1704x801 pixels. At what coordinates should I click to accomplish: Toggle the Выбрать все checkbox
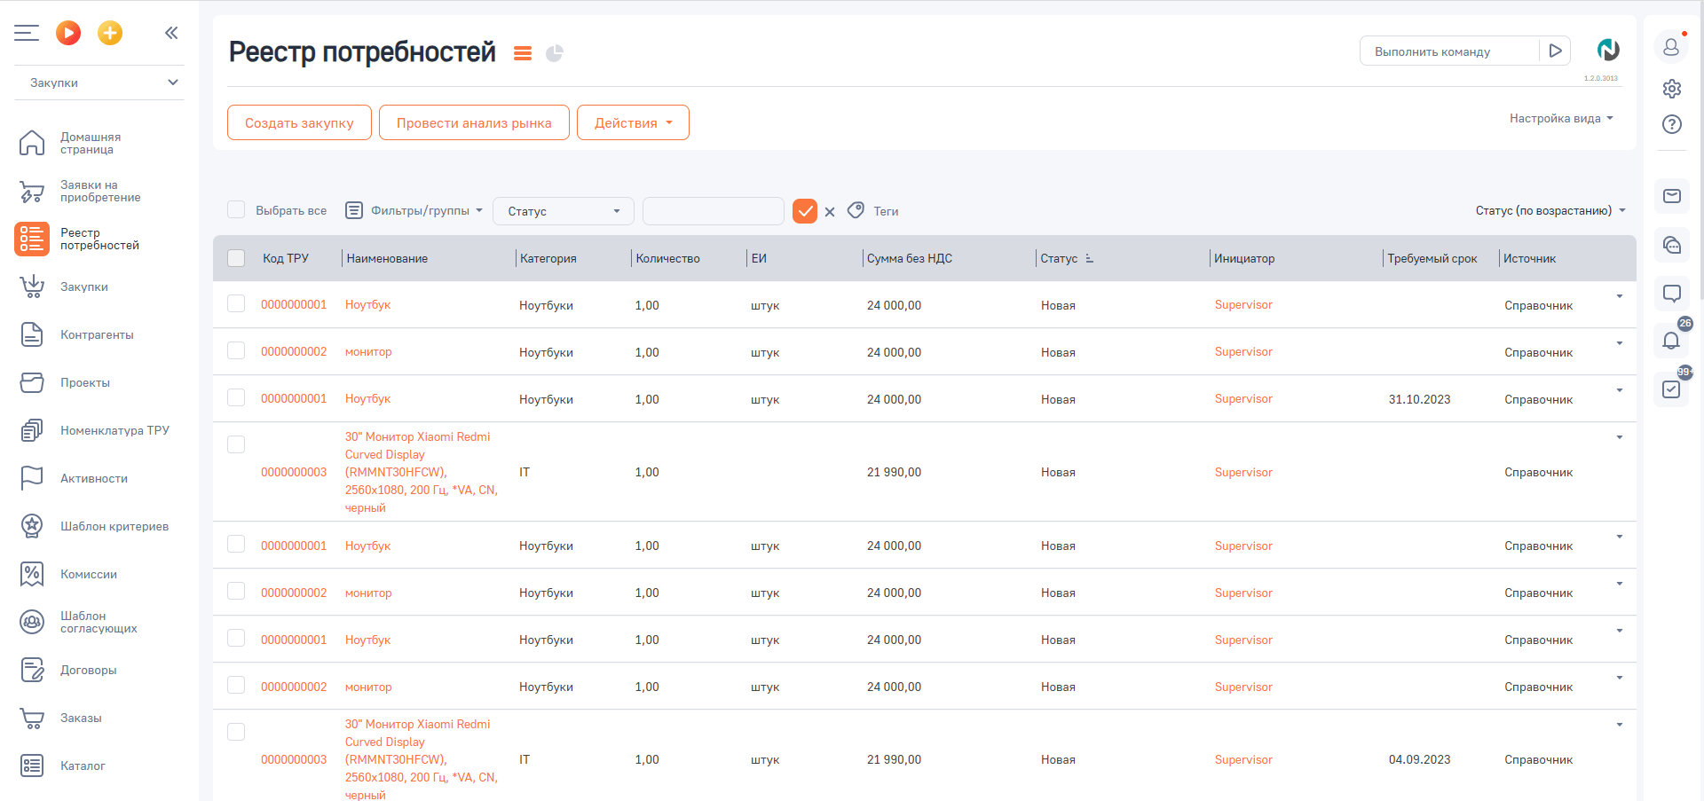point(236,210)
